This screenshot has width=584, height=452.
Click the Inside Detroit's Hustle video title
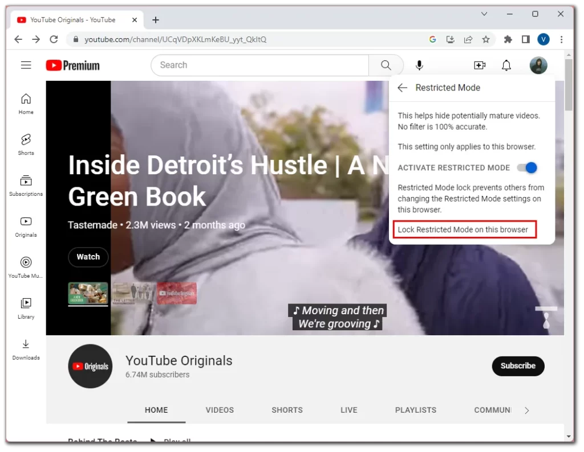point(228,180)
